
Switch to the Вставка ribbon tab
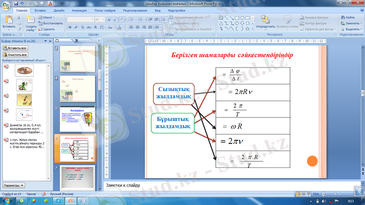click(x=40, y=10)
